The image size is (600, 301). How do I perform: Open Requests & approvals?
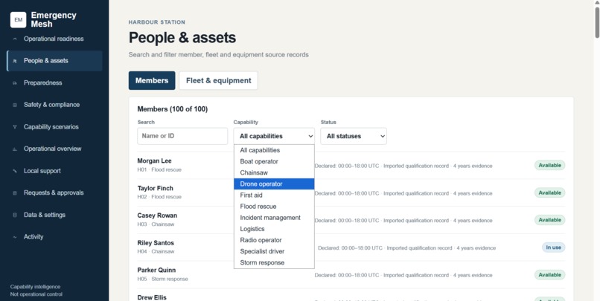click(x=54, y=193)
